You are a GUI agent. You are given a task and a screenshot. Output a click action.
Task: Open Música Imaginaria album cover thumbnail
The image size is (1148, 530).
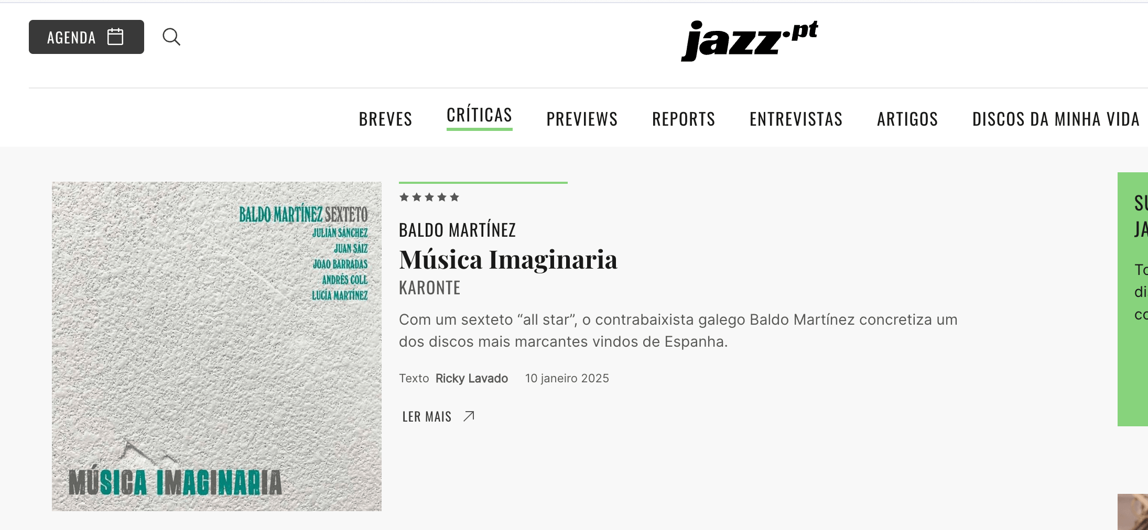216,346
